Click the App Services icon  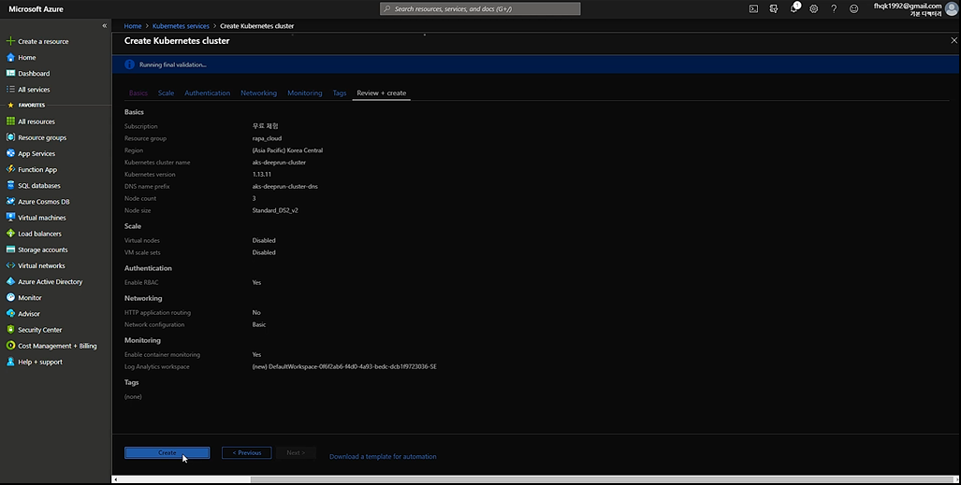coord(10,153)
